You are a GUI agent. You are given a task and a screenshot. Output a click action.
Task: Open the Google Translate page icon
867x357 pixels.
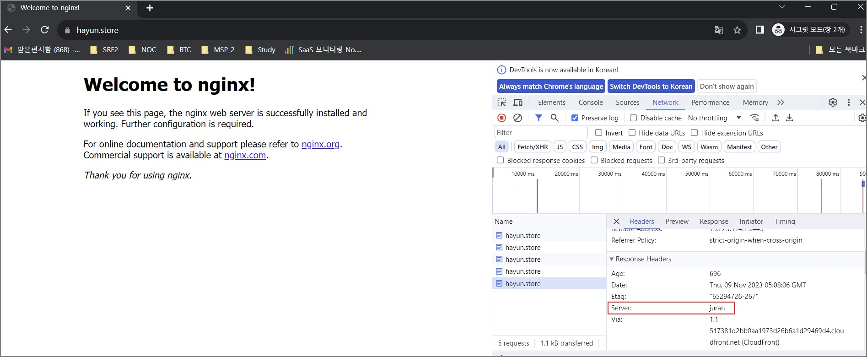(x=719, y=30)
